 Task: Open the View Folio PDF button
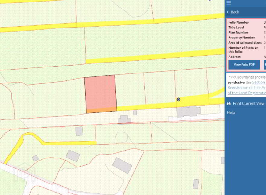(244, 65)
